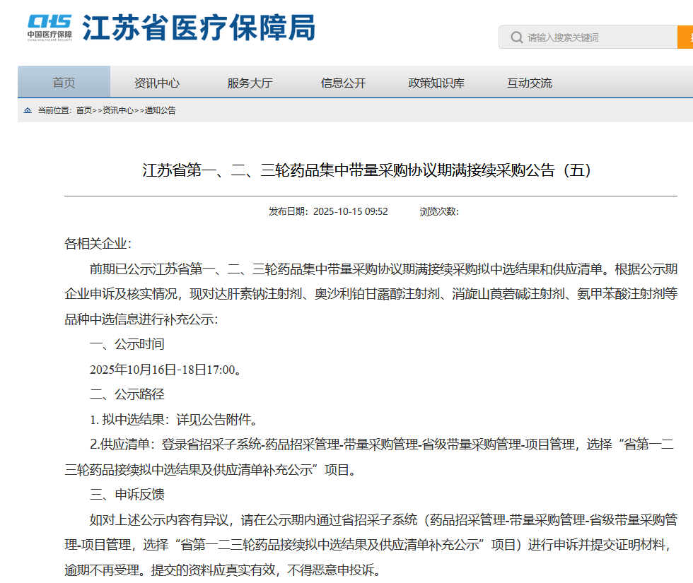This screenshot has width=693, height=583.
Task: Open 通知公告 breadcrumb link
Action: tap(161, 111)
